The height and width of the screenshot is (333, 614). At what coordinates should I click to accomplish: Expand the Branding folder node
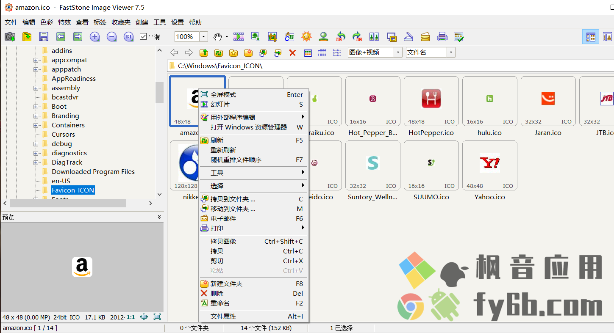36,116
